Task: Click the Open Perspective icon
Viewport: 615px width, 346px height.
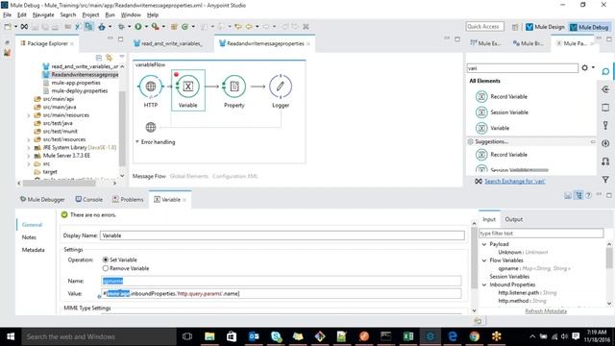Action: point(515,27)
